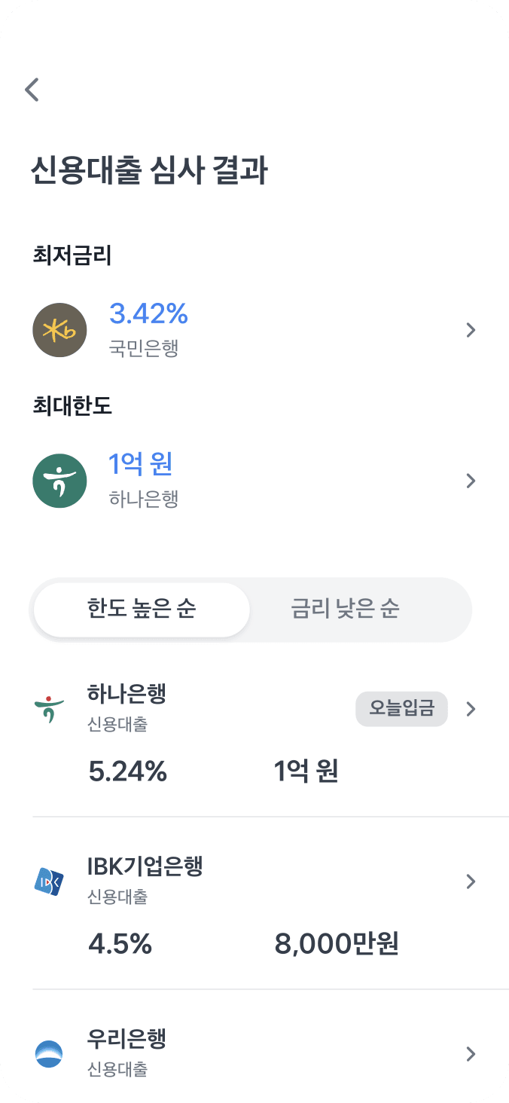Expand the 하나은행 loan item chevron

coord(471,709)
